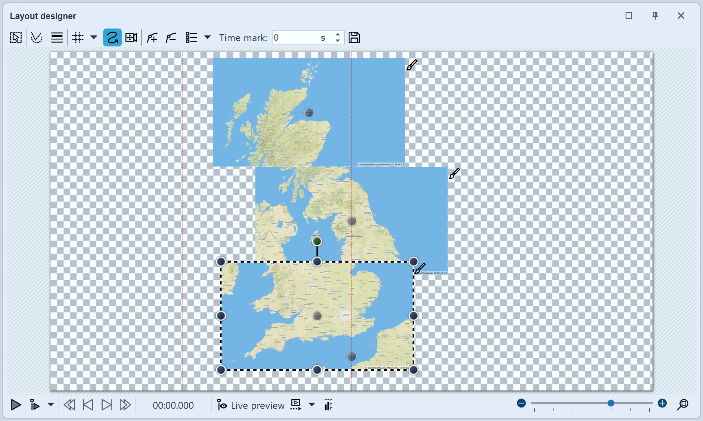Image resolution: width=703 pixels, height=421 pixels.
Task: Enable Live preview mode
Action: coord(250,405)
